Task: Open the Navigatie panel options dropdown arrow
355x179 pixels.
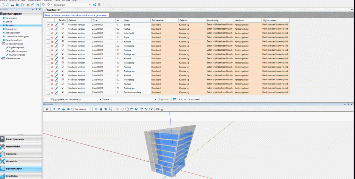Action: [x=33, y=9]
